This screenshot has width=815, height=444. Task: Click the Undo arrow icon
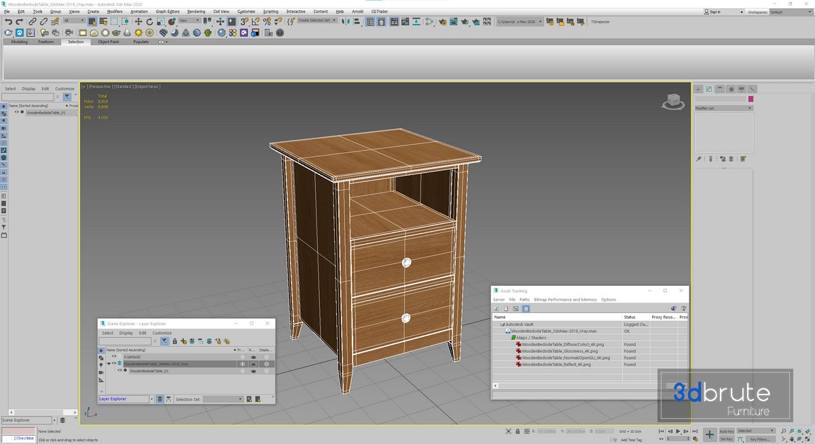tap(8, 22)
